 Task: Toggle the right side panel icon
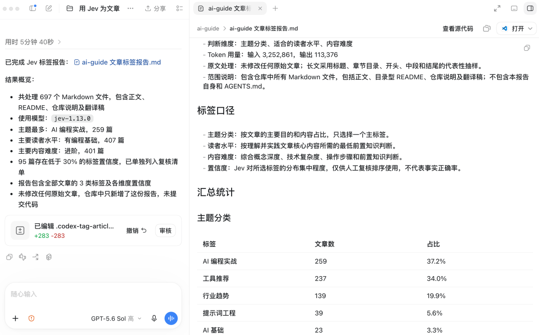point(530,8)
